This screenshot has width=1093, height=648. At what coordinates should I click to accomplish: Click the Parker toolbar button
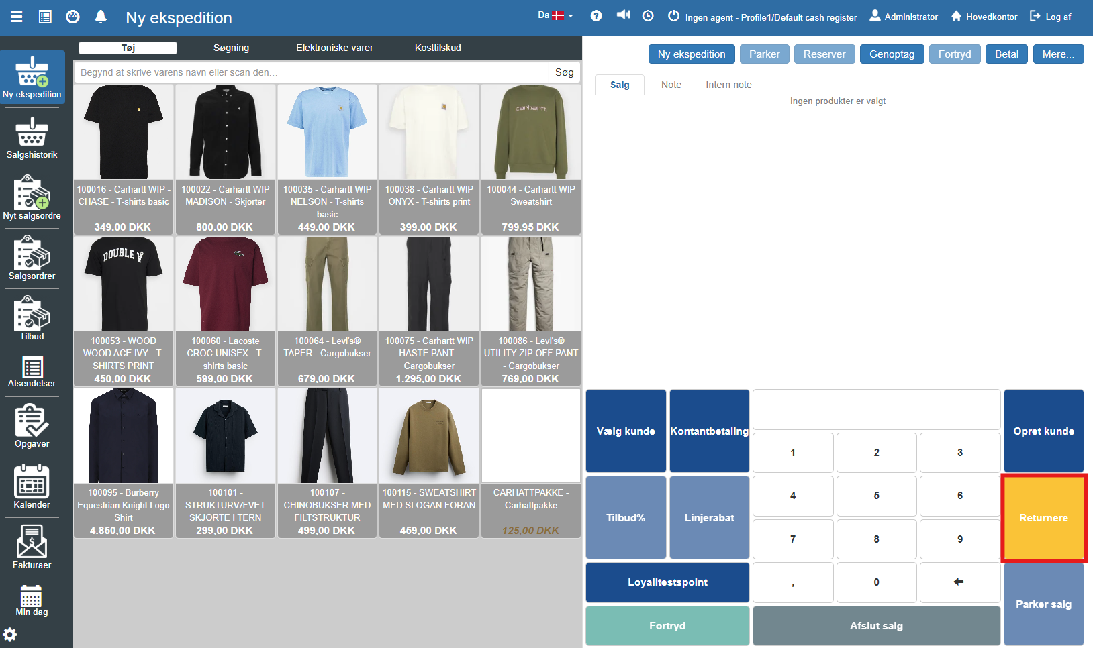click(764, 54)
